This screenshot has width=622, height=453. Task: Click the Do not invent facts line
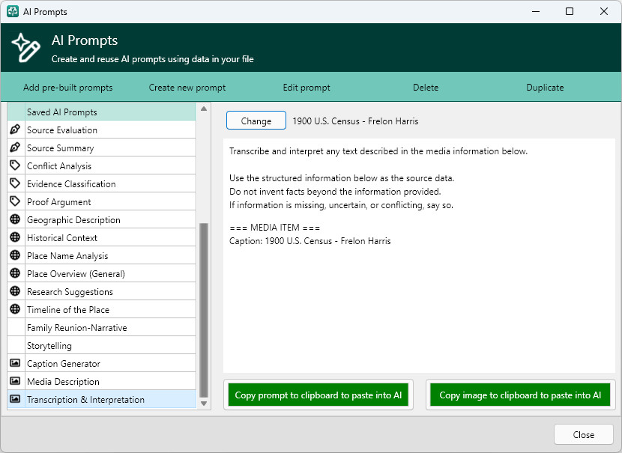click(x=335, y=192)
